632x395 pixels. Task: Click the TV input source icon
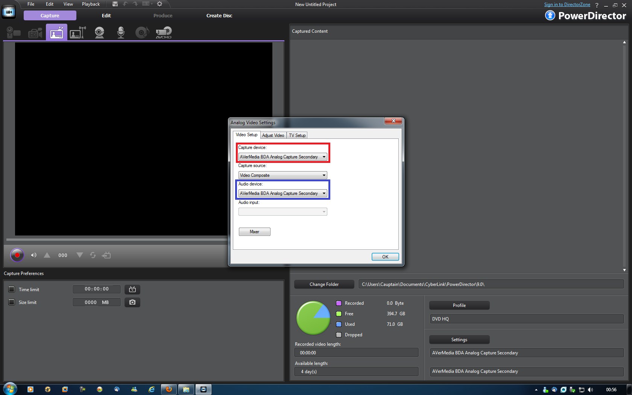click(x=106, y=255)
